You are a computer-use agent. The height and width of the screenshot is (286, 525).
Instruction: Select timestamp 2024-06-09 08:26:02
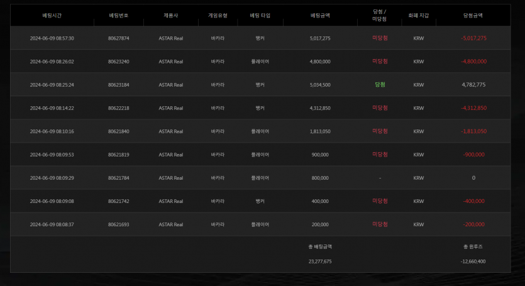click(52, 62)
